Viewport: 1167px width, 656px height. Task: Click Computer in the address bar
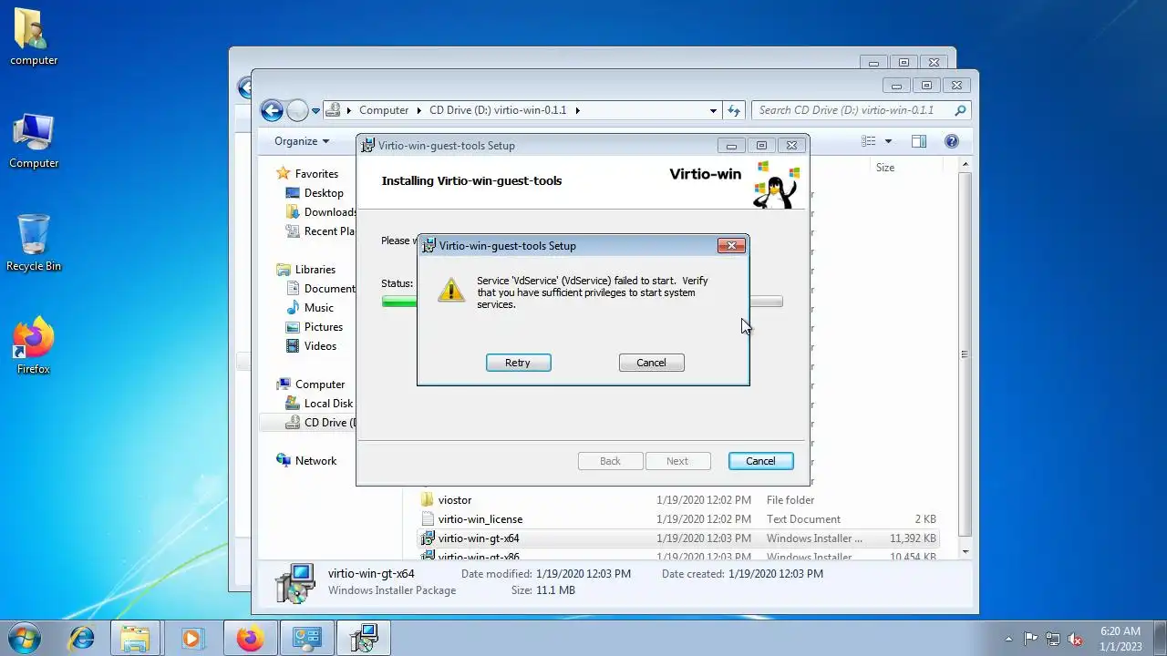(384, 110)
